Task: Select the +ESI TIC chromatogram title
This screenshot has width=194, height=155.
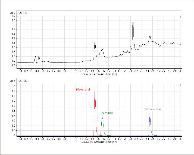Action: click(22, 13)
